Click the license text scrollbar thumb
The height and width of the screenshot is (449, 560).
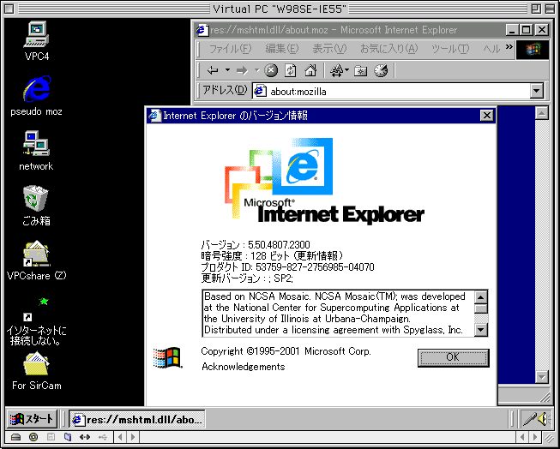481,308
